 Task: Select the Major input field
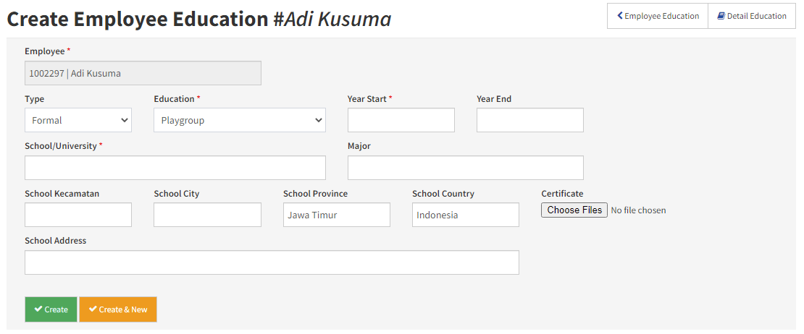click(466, 168)
